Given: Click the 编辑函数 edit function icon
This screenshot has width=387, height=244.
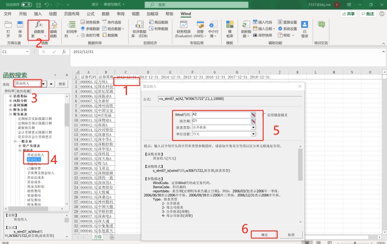Looking at the screenshot, I should [x=53, y=29].
